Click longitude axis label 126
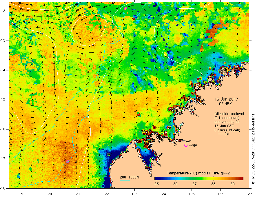Screen dimensions: 255x197 220,194
